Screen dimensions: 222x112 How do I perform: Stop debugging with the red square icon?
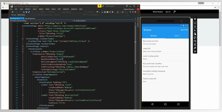click(x=133, y=12)
